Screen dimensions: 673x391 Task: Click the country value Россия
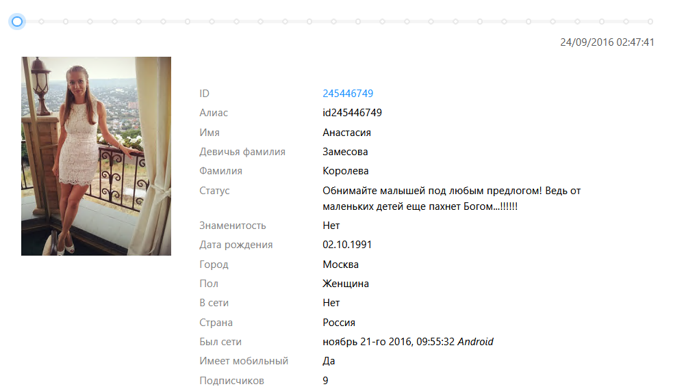tap(339, 323)
